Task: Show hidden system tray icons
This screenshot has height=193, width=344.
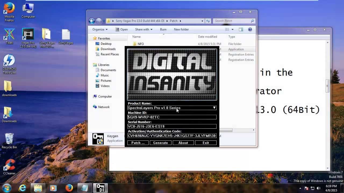Action: coord(300,188)
